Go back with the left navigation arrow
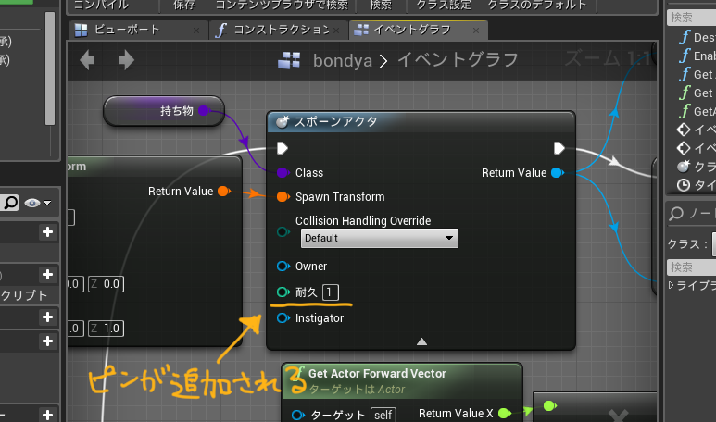 pyautogui.click(x=87, y=60)
